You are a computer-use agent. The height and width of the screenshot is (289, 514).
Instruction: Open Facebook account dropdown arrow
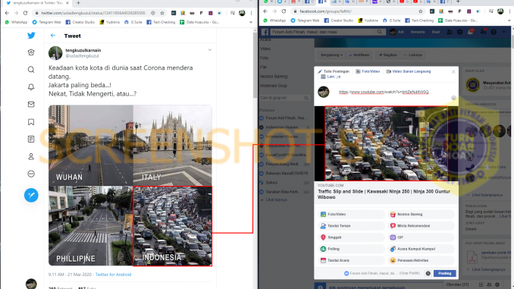tap(504, 32)
